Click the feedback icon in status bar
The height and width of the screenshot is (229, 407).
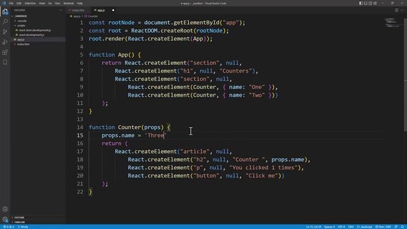(x=396, y=226)
